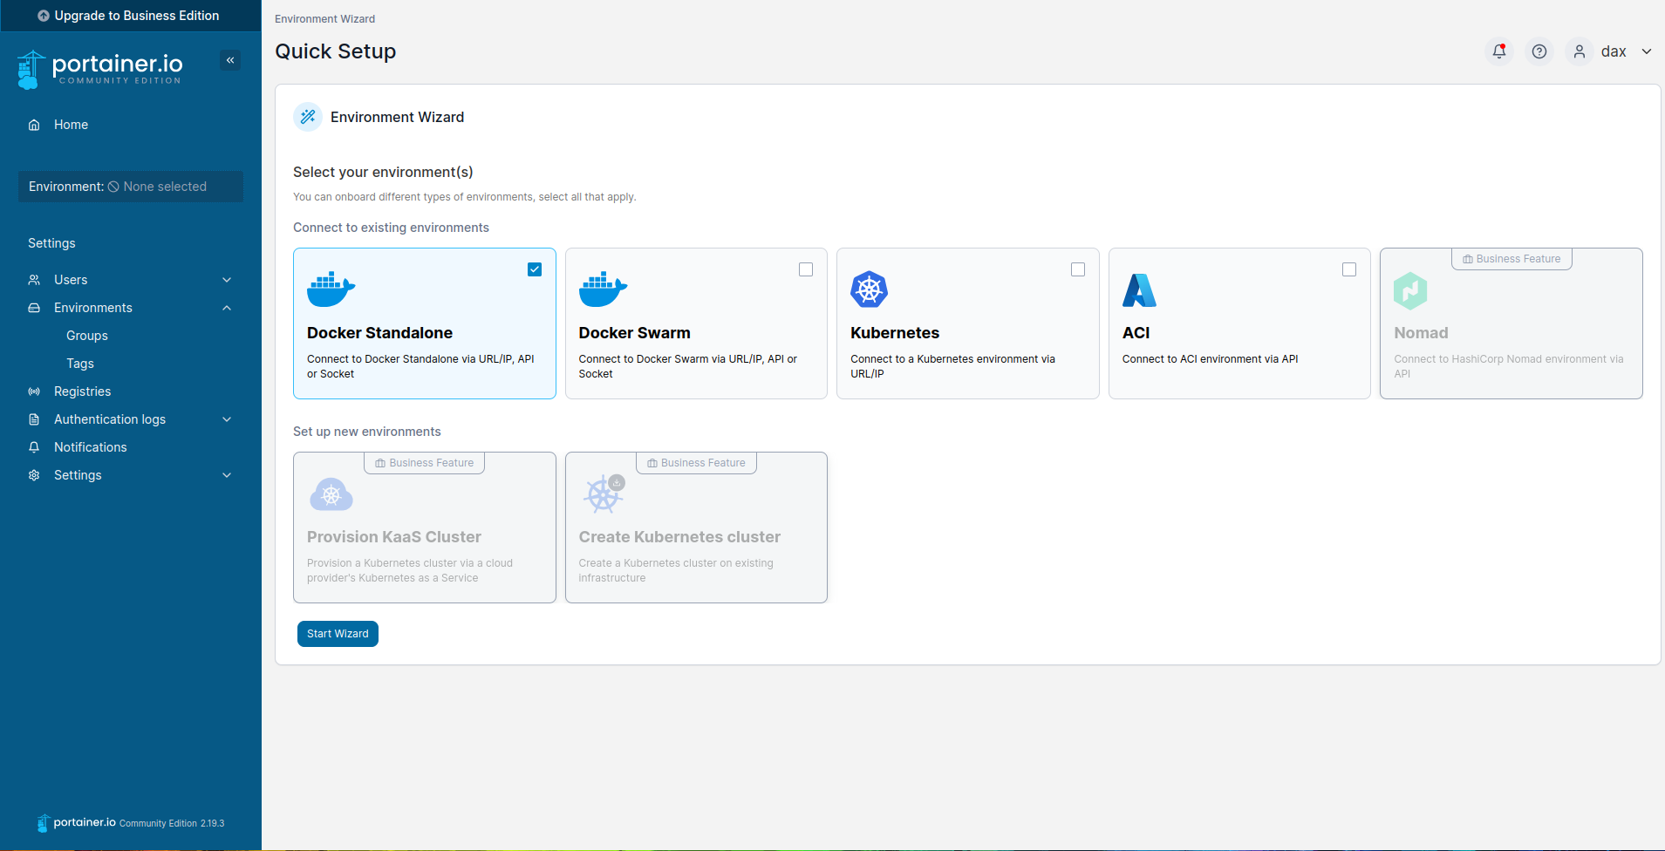The height and width of the screenshot is (851, 1665).
Task: Select the Tags item under Environments
Action: click(x=80, y=364)
